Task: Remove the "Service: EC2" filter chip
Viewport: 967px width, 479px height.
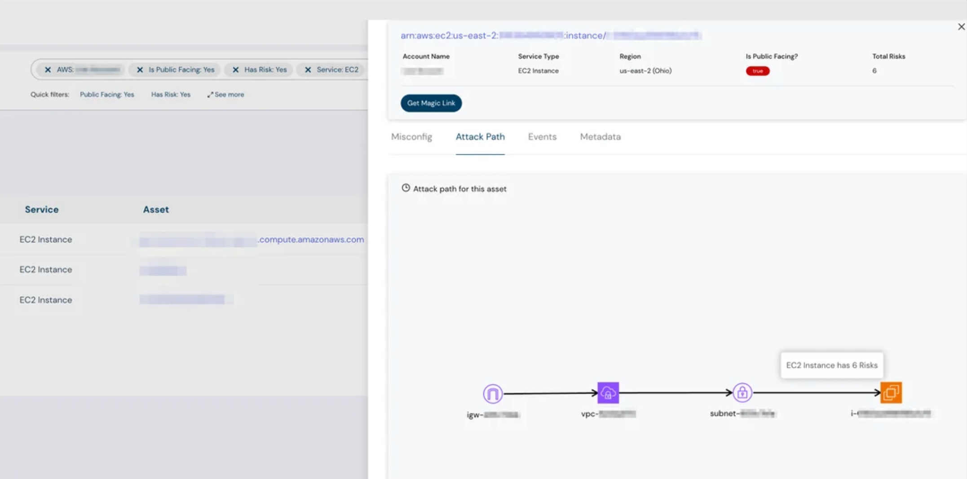Action: click(308, 70)
